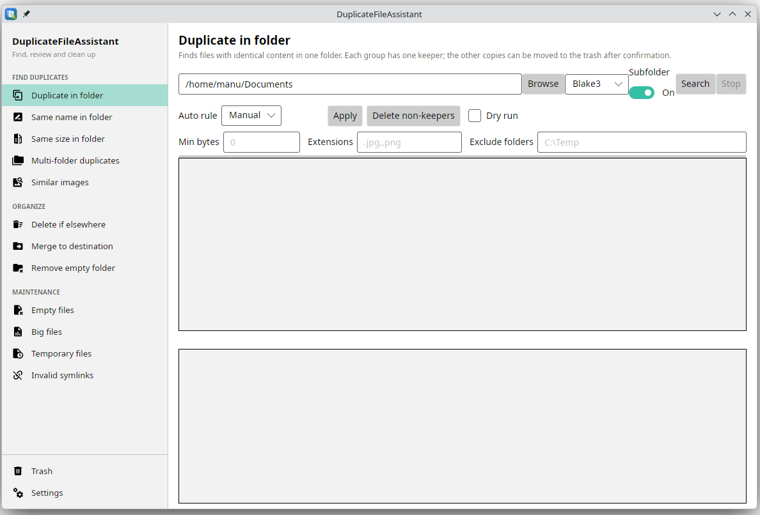Click the pin icon in title bar
Viewport: 760px width, 515px height.
pos(26,14)
